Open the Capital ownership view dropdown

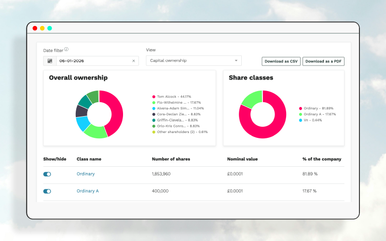pos(194,61)
